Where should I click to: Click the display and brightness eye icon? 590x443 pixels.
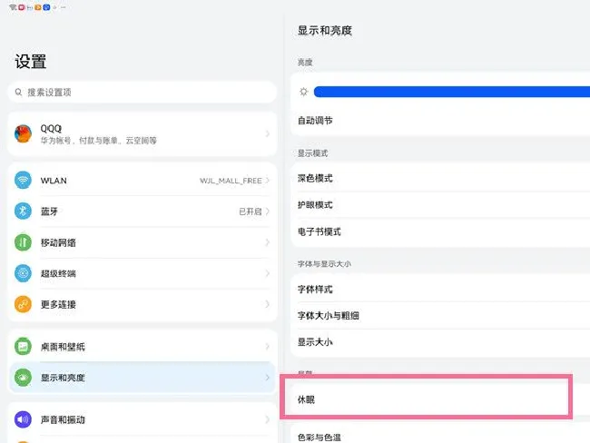click(23, 378)
